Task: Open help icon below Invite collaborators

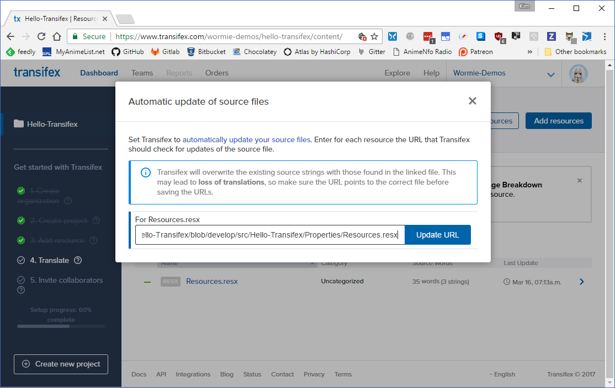Action: tap(21, 290)
